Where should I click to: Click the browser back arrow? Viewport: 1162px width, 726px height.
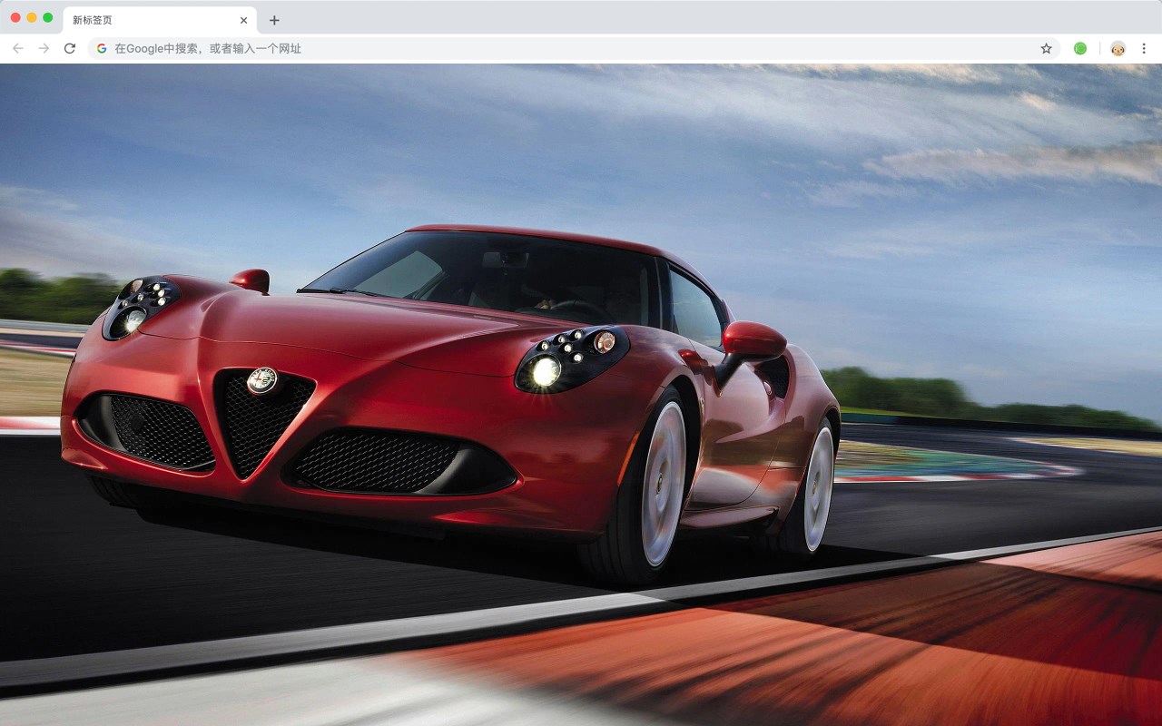(18, 48)
